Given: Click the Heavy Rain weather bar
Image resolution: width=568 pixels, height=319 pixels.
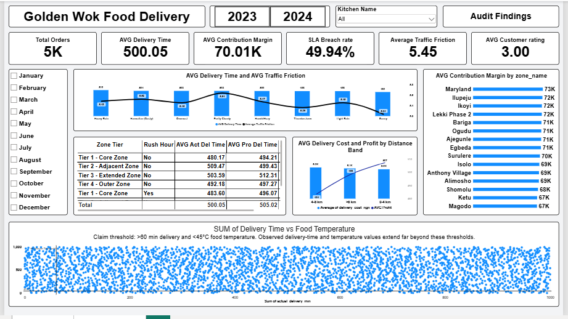Looking at the screenshot, I should pos(101,103).
